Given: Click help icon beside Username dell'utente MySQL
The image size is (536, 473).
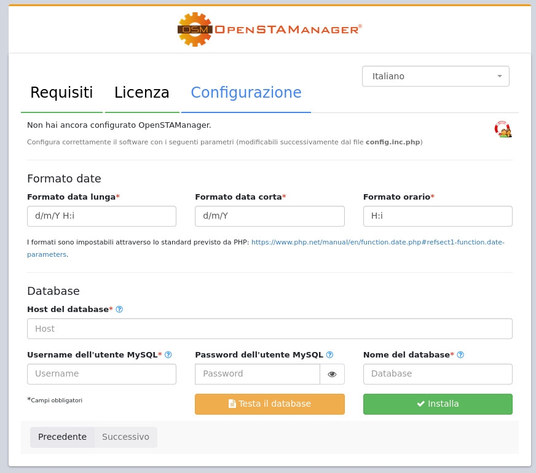Looking at the screenshot, I should pyautogui.click(x=168, y=355).
